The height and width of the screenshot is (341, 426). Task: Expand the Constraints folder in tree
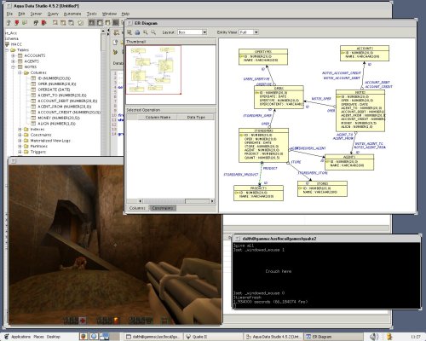point(20,135)
